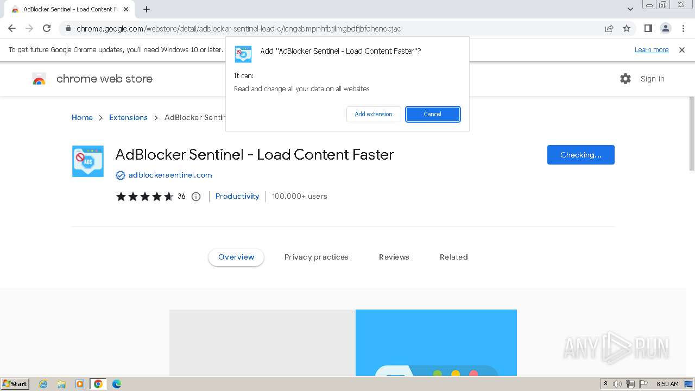This screenshot has width=695, height=391.
Task: Open the Learn more link
Action: [x=652, y=49]
